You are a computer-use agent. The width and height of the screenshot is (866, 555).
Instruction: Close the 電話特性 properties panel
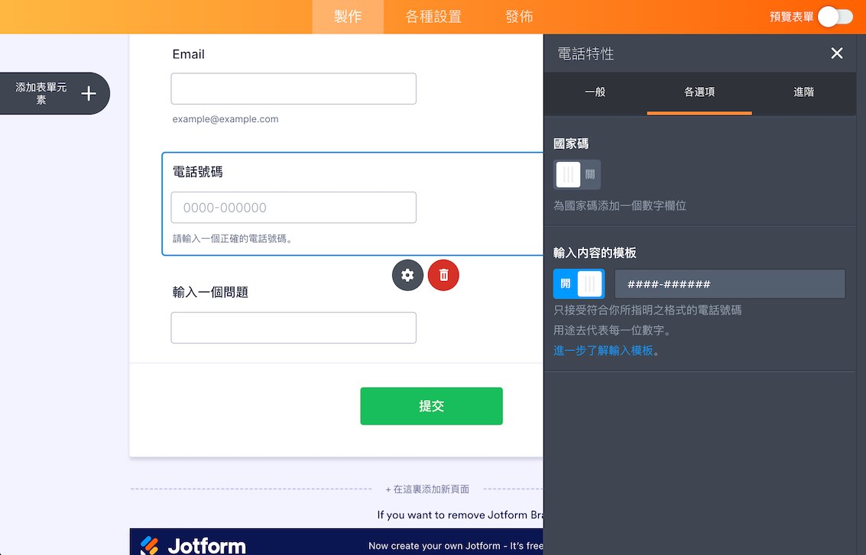[x=837, y=53]
